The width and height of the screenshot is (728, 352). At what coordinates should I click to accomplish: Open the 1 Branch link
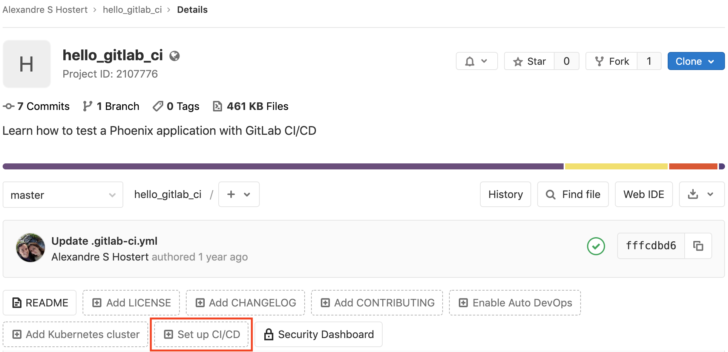(x=111, y=107)
